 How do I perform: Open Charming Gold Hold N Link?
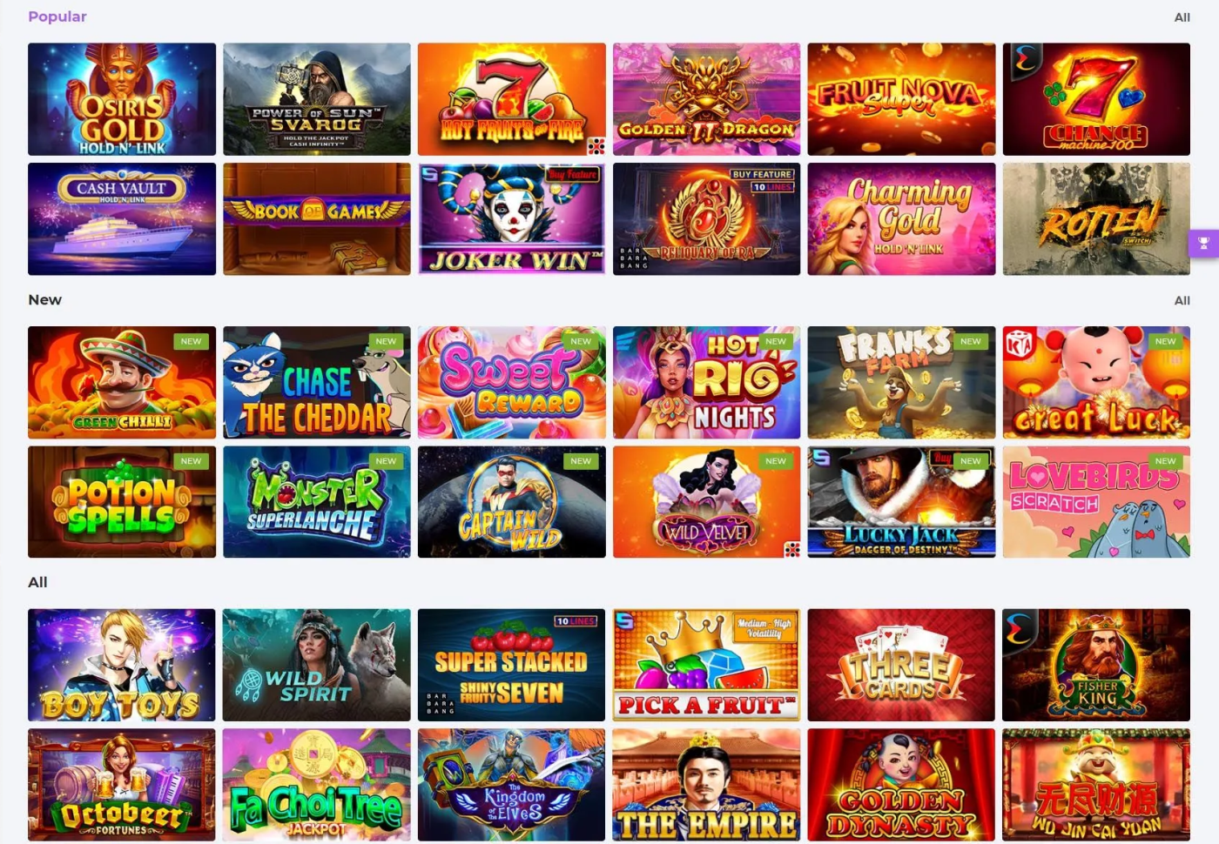(901, 219)
